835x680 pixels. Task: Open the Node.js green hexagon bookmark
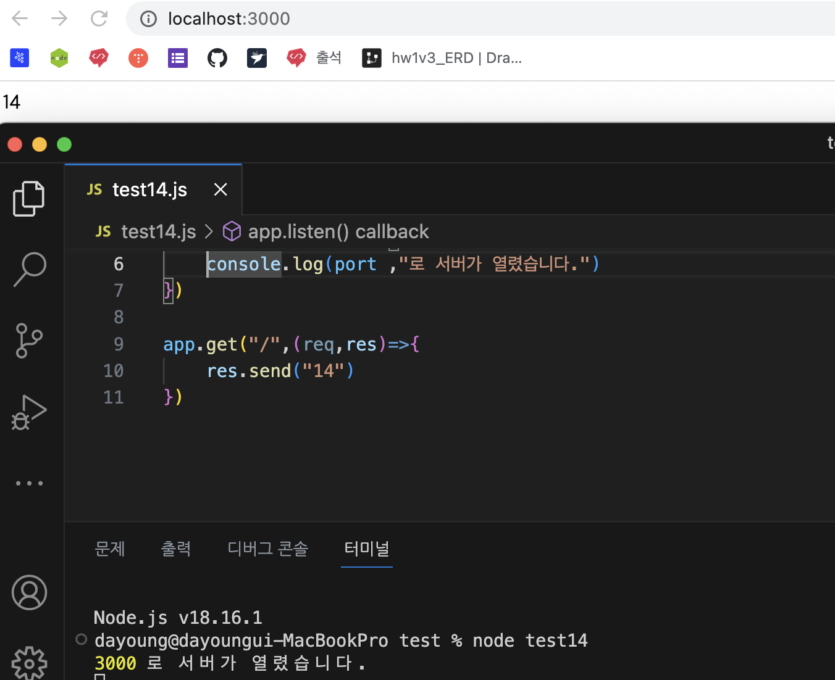point(59,58)
